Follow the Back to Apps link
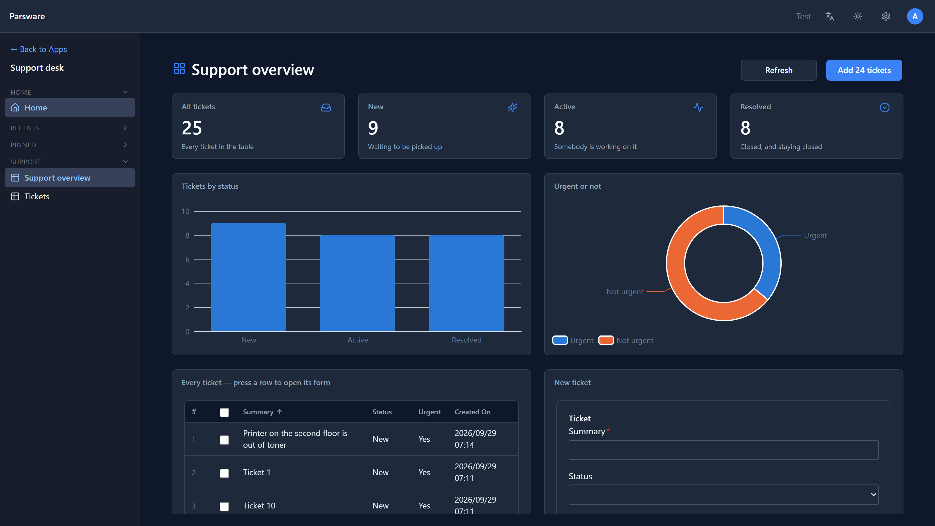The width and height of the screenshot is (935, 526). (x=39, y=49)
